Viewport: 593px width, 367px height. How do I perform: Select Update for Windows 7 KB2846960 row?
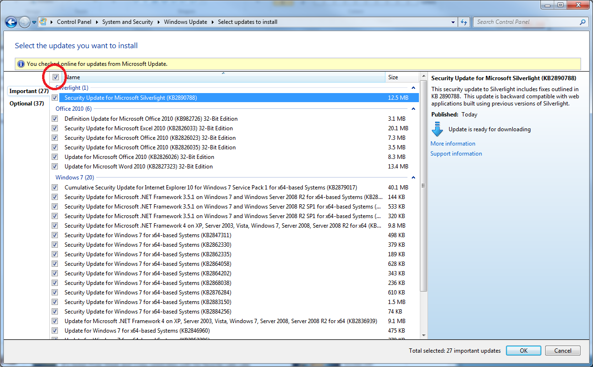(235, 331)
